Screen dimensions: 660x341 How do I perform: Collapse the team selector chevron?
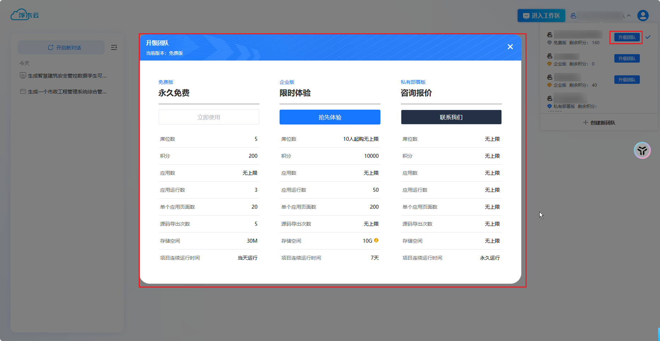[x=629, y=16]
